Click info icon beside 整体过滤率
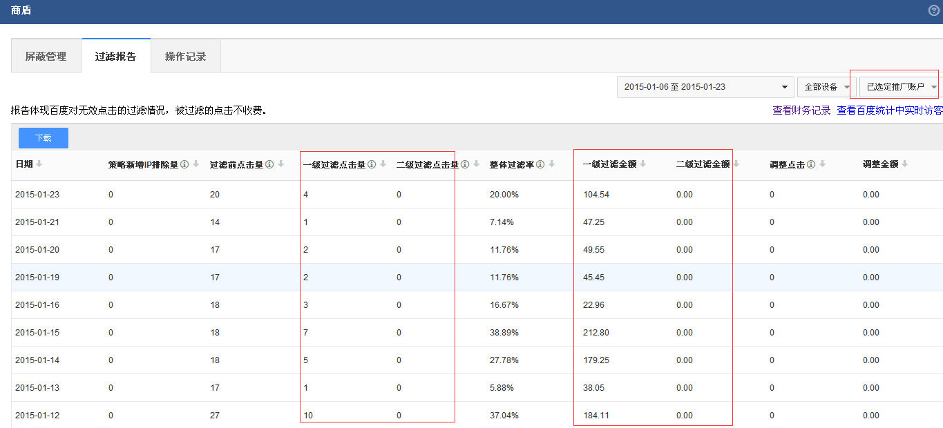 (540, 164)
